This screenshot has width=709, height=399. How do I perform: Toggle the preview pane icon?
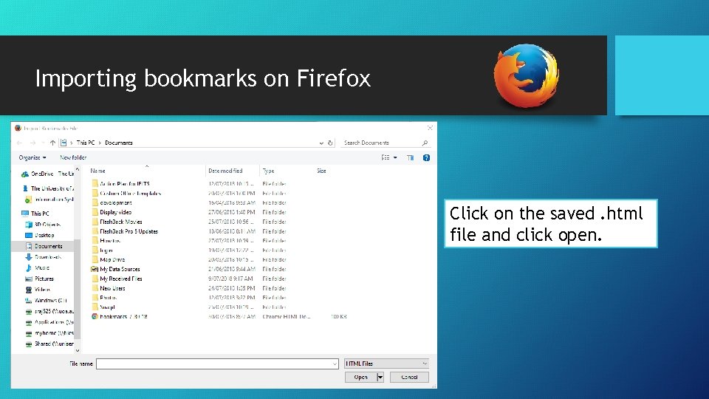coord(410,158)
